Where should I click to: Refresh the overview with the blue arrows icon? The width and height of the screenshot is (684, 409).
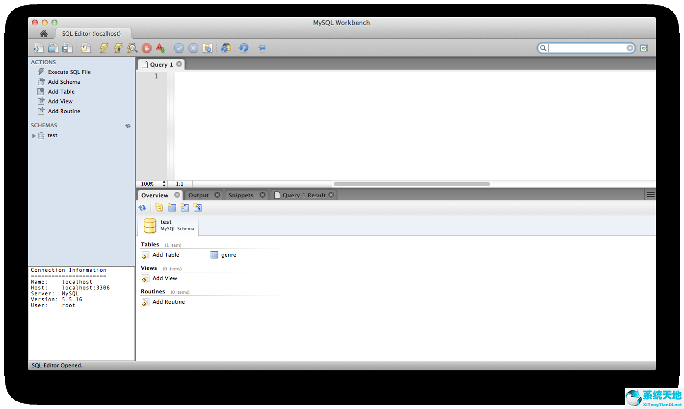(143, 207)
